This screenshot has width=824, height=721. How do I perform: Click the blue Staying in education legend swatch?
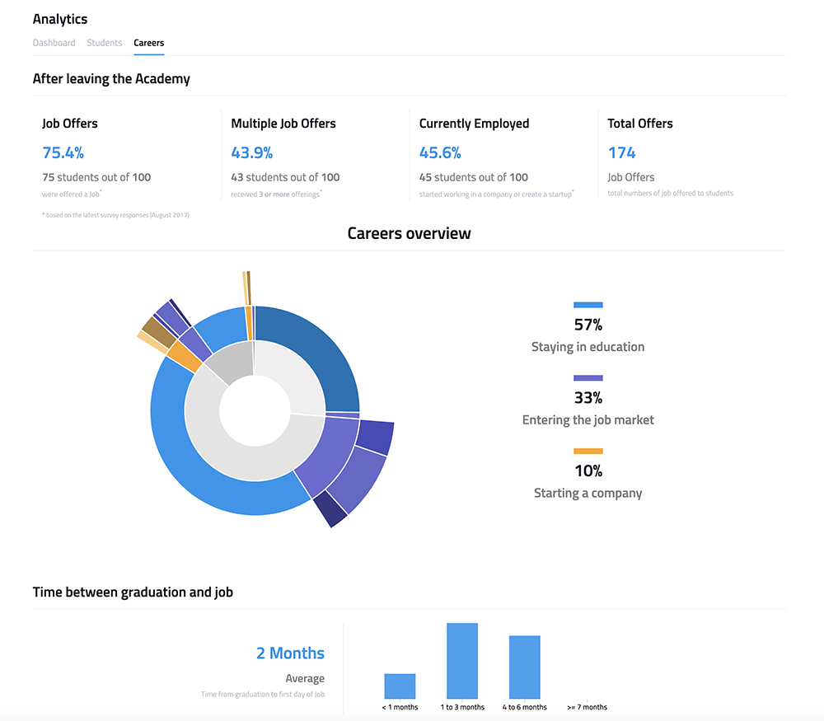(588, 305)
